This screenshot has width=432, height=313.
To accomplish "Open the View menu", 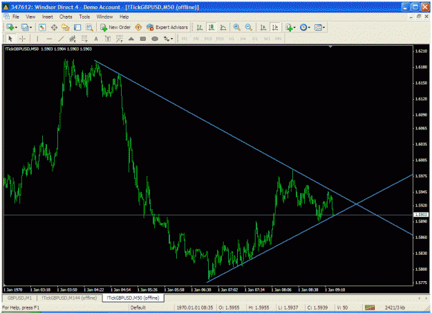I will 30,17.
